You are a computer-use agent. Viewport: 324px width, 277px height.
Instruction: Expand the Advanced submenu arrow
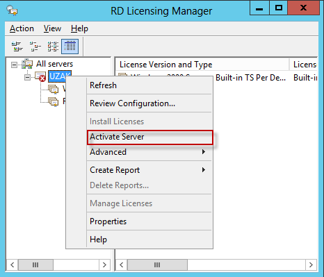204,152
